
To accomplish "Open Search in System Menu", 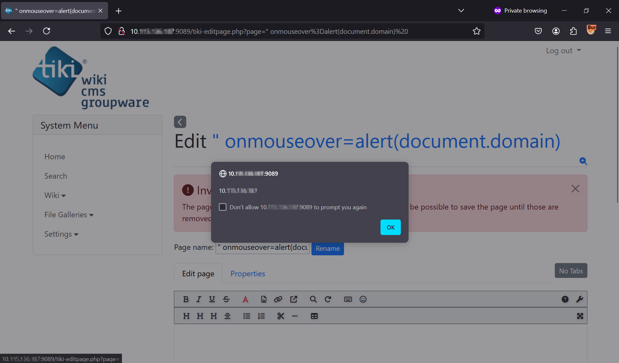I will click(x=56, y=176).
